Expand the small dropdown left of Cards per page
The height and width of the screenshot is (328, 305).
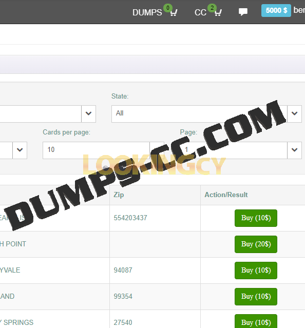tap(20, 150)
